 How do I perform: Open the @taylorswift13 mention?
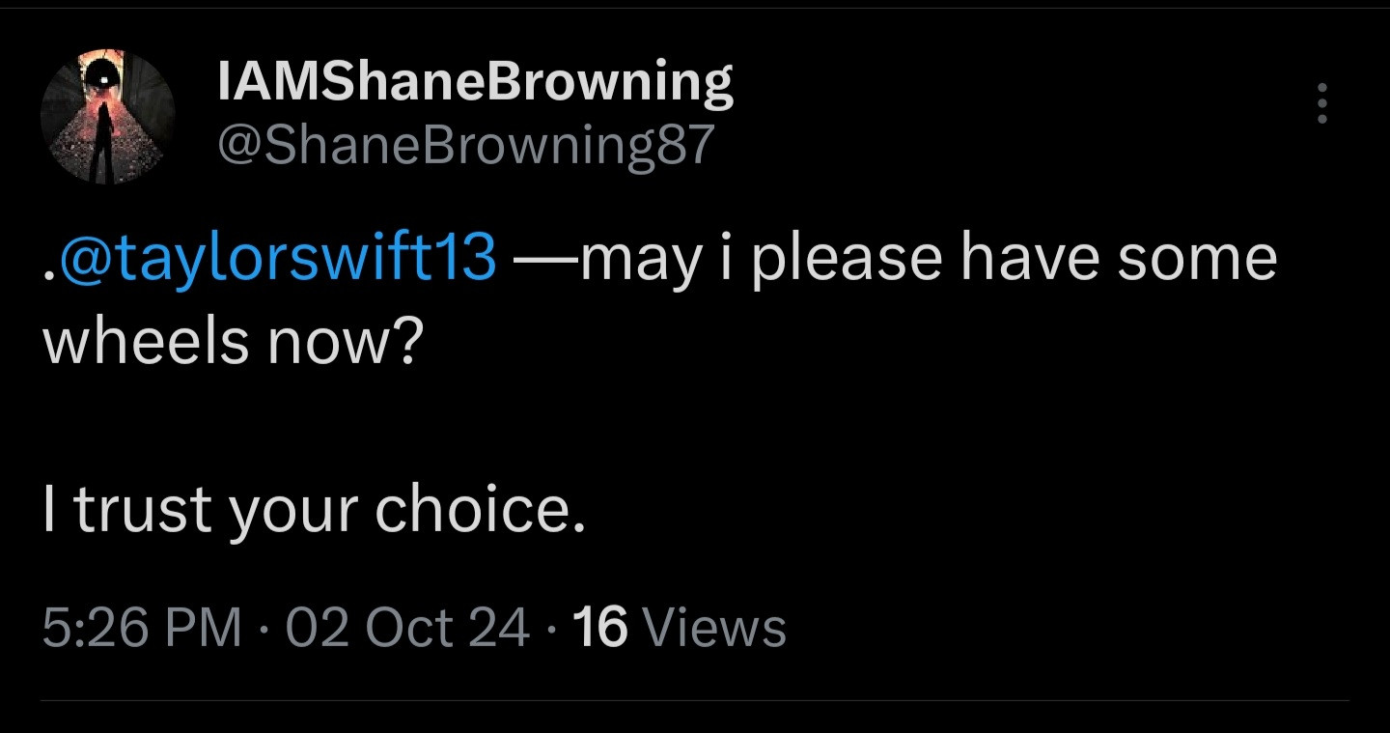(277, 260)
